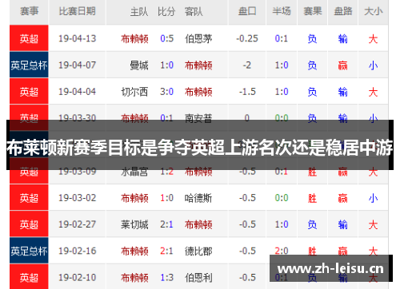Click the 英超 label in the 19-02-27 row
400x289 pixels.
coord(29,224)
